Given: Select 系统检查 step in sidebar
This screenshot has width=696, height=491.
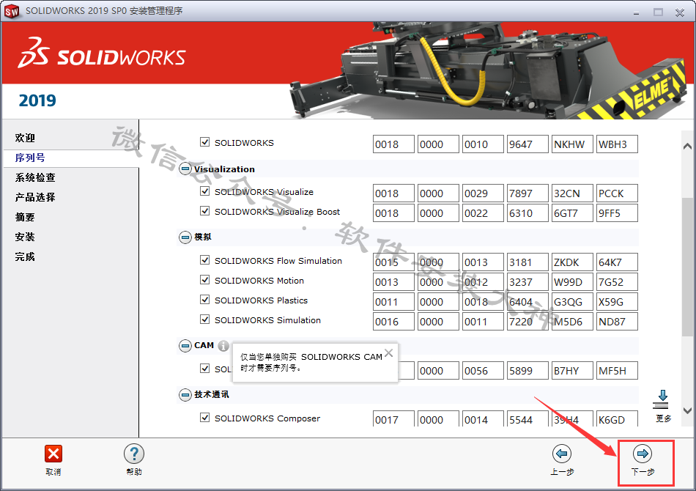Looking at the screenshot, I should click(35, 177).
